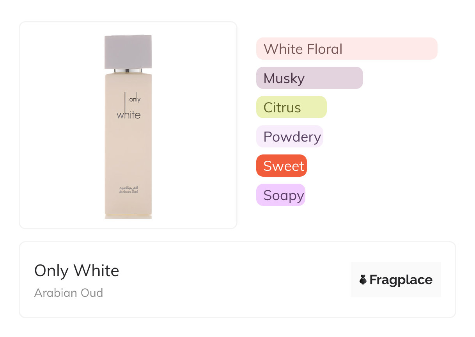Click the small "only" text on bottle
The height and width of the screenshot is (337, 475).
click(x=135, y=99)
